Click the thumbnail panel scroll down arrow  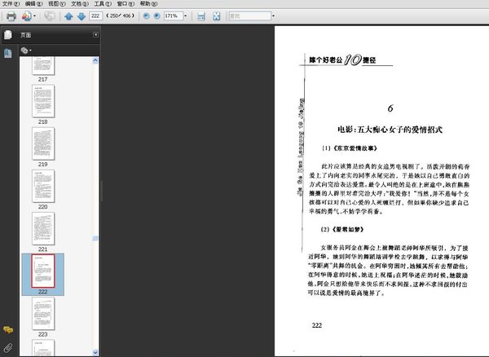tap(95, 352)
